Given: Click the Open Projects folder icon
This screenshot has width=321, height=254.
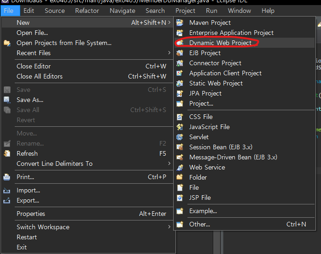Looking at the screenshot, I should pos(7,43).
